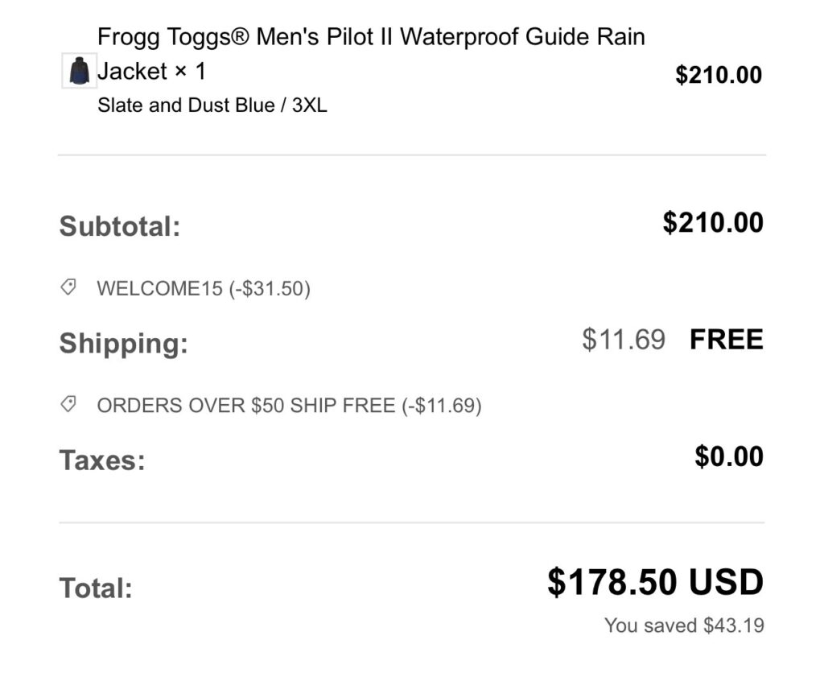Click the $210.00 item price
This screenshot has width=824, height=677.
(718, 75)
